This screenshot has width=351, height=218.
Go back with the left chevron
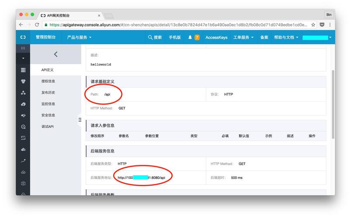pos(55,54)
